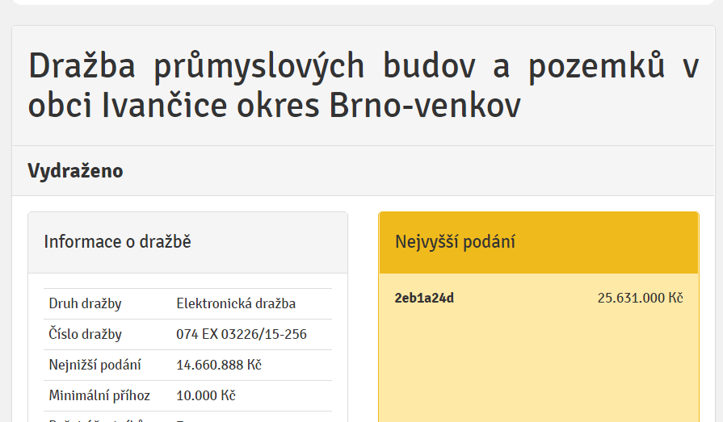This screenshot has width=723, height=422.
Task: Click auction number 074 EX 03226/15-256
Action: (x=242, y=334)
